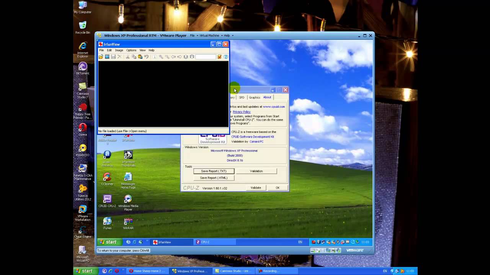This screenshot has width=490, height=275.
Task: Expand VMware Player Help dropdown
Action: pyautogui.click(x=229, y=36)
